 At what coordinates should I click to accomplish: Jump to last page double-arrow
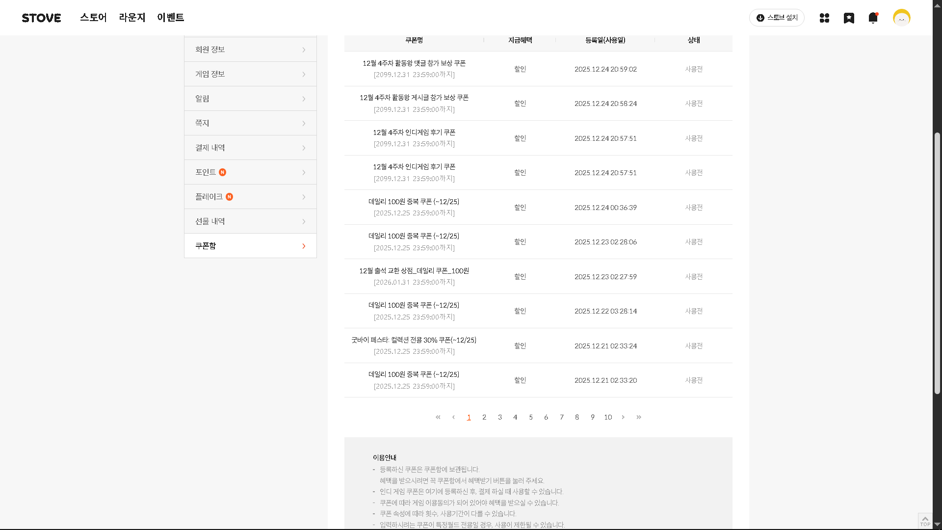click(639, 417)
